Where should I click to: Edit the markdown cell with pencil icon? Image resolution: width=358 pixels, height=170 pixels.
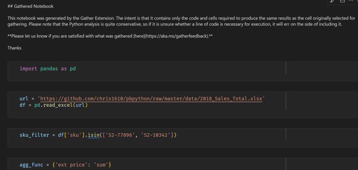coord(332,1)
